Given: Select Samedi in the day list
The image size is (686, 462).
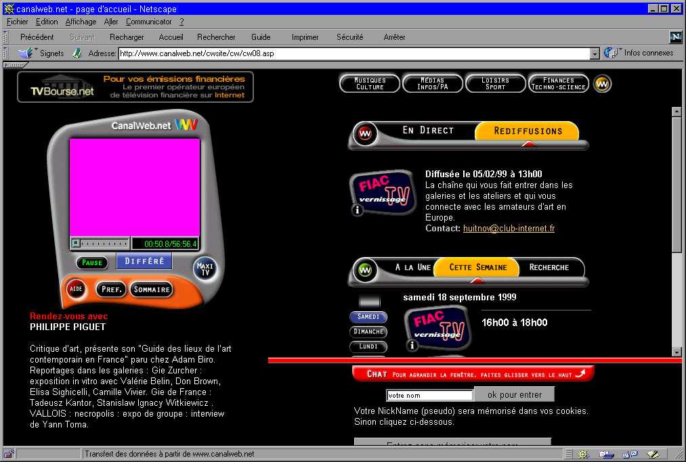Looking at the screenshot, I should click(368, 317).
